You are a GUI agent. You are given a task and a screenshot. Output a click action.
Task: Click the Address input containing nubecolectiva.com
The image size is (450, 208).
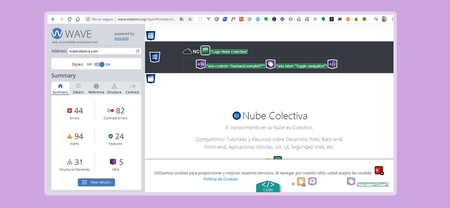[x=104, y=51]
